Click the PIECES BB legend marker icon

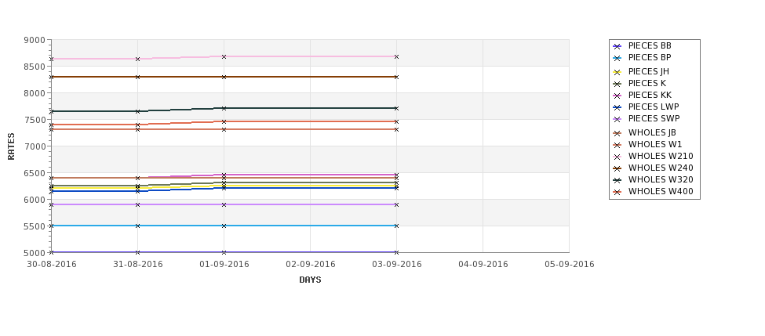coord(617,46)
